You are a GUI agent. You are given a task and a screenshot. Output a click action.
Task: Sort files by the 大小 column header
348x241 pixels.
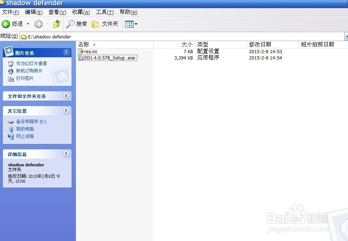coord(174,44)
